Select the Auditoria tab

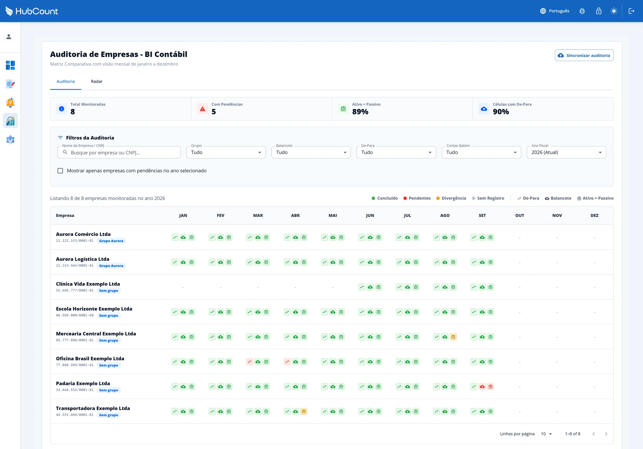[x=66, y=81]
